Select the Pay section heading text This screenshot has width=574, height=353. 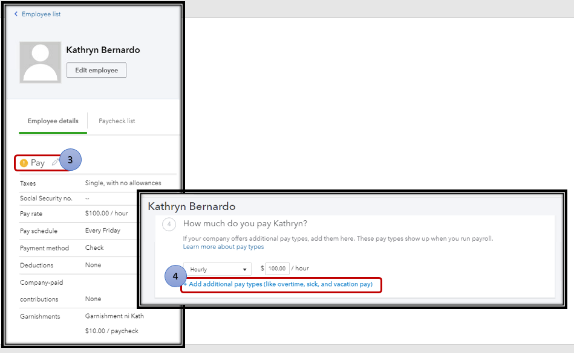[38, 163]
